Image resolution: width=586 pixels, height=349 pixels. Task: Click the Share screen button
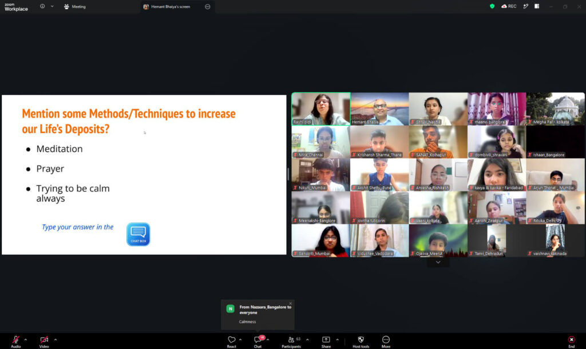tap(326, 341)
